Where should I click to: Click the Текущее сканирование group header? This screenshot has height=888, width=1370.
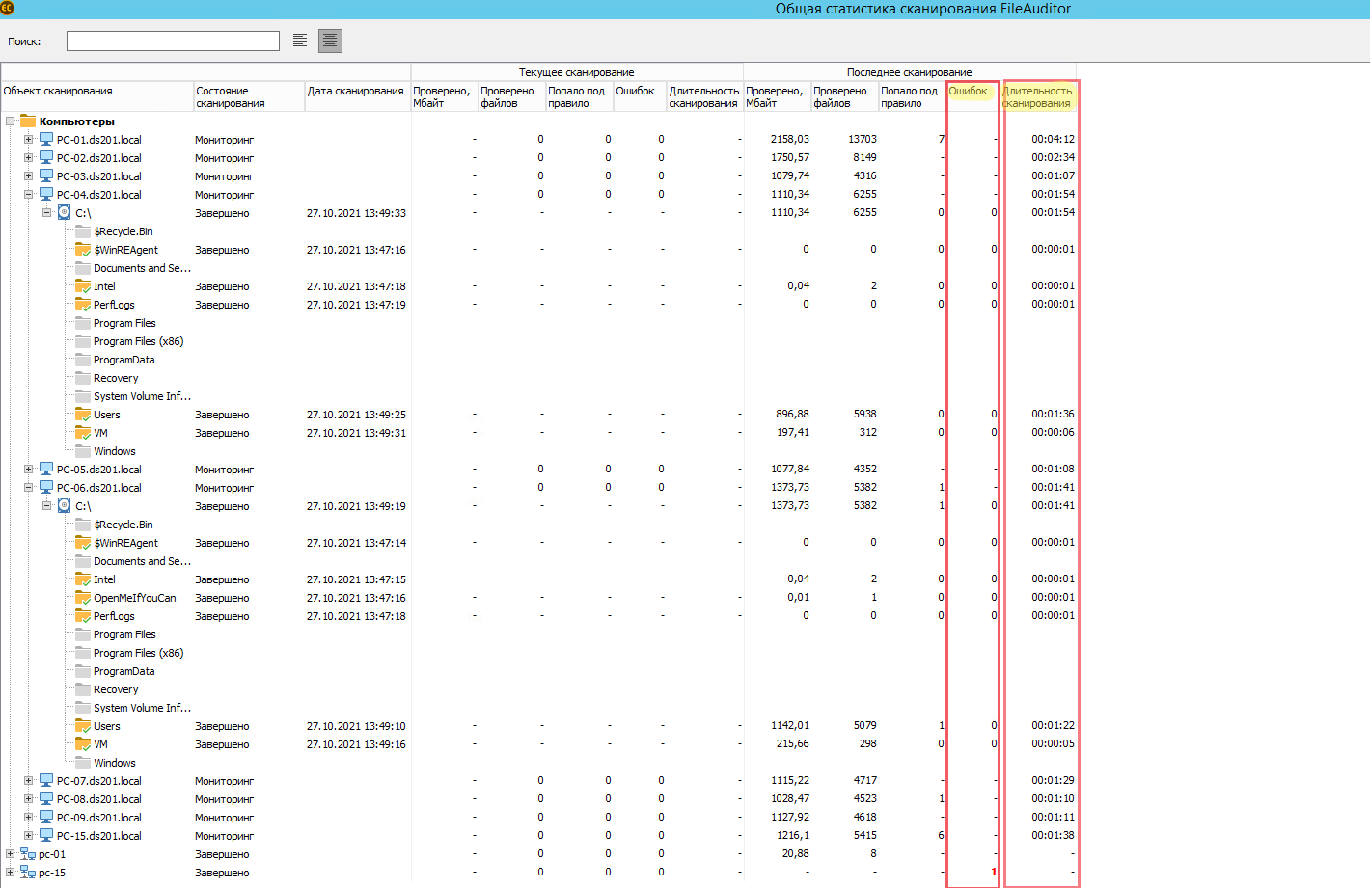(x=577, y=72)
